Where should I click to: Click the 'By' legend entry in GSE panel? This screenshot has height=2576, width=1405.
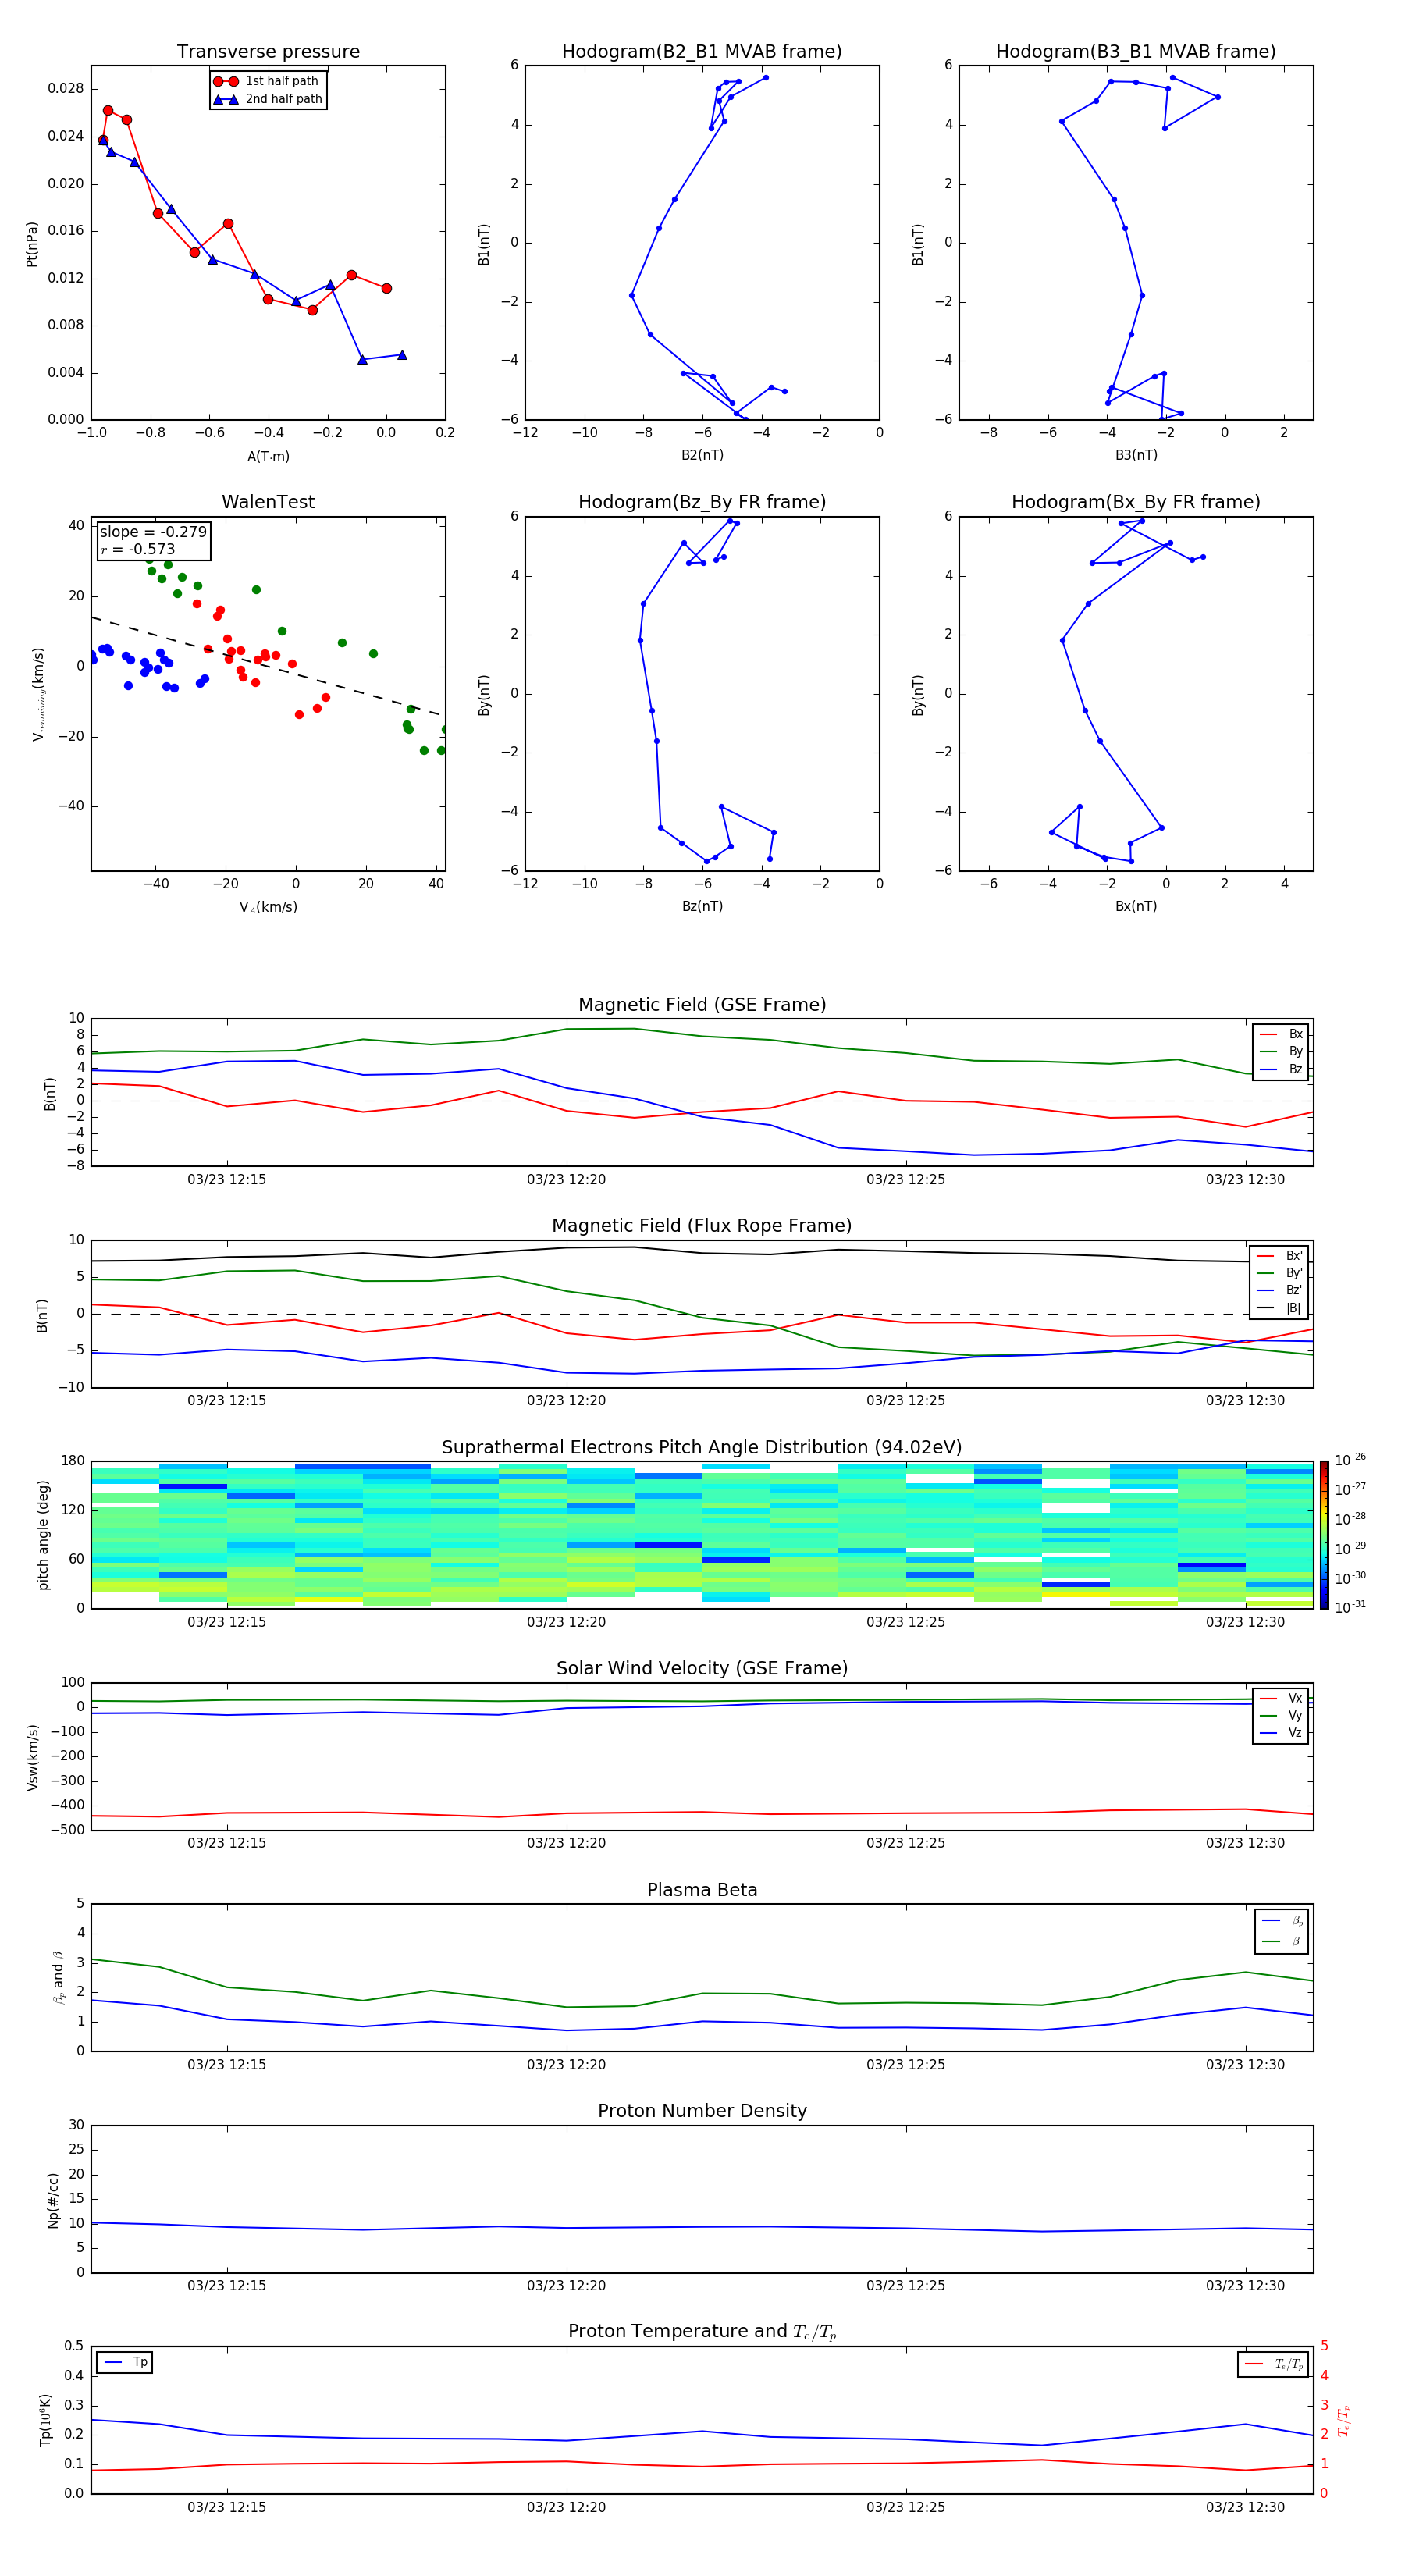point(1281,1051)
